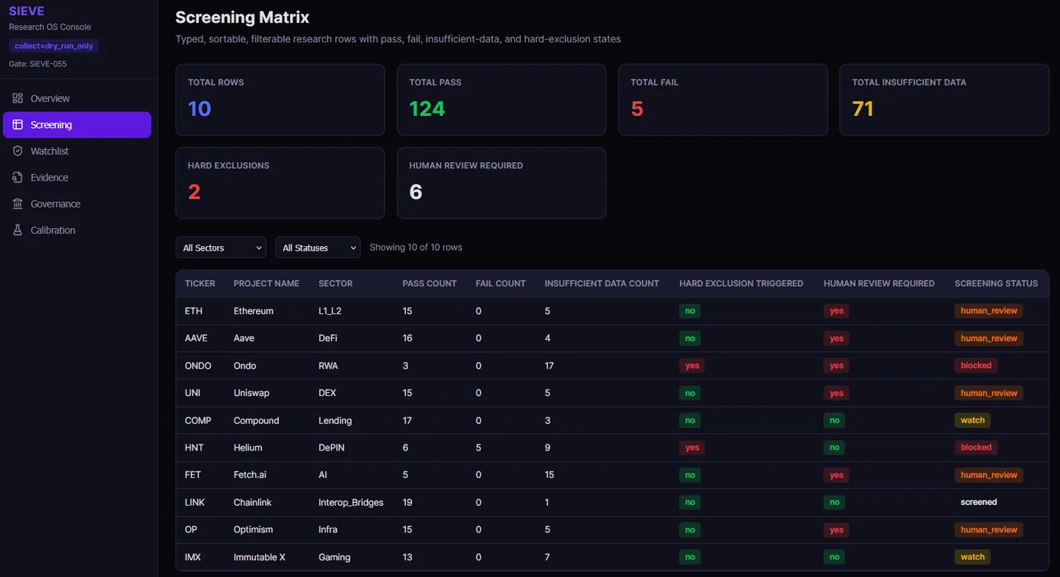
Task: Click the Ethereum project name cell
Action: (254, 311)
